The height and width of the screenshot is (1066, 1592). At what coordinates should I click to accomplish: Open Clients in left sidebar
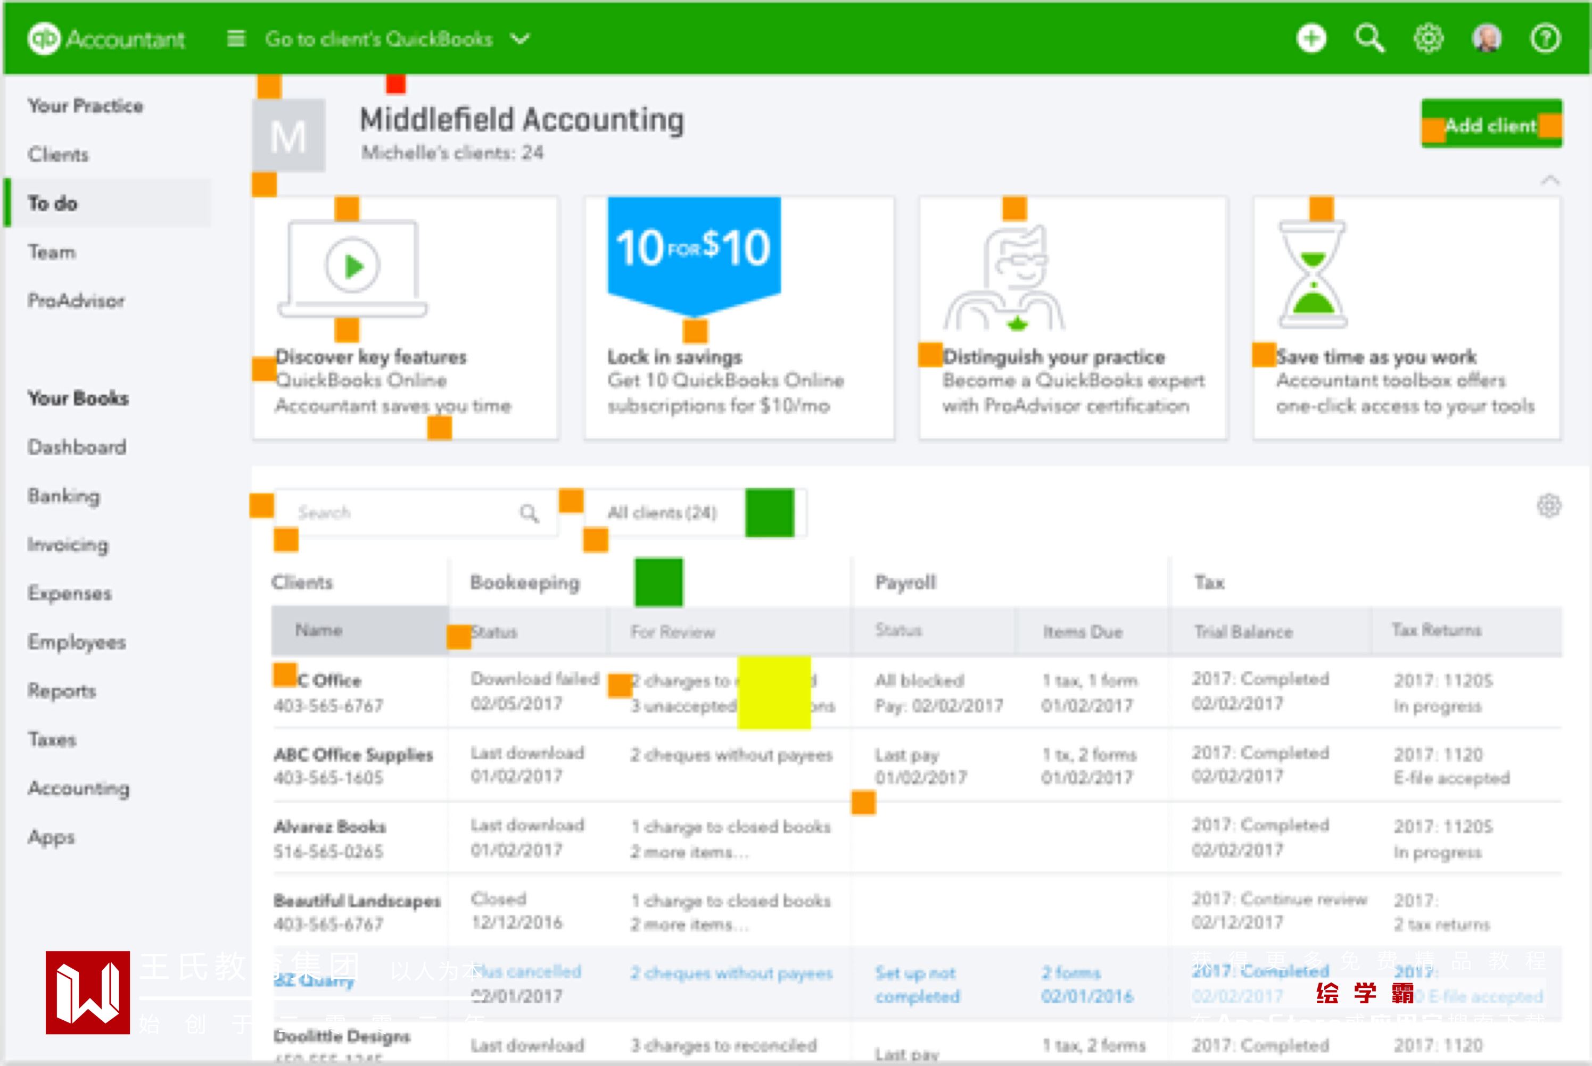coord(59,154)
